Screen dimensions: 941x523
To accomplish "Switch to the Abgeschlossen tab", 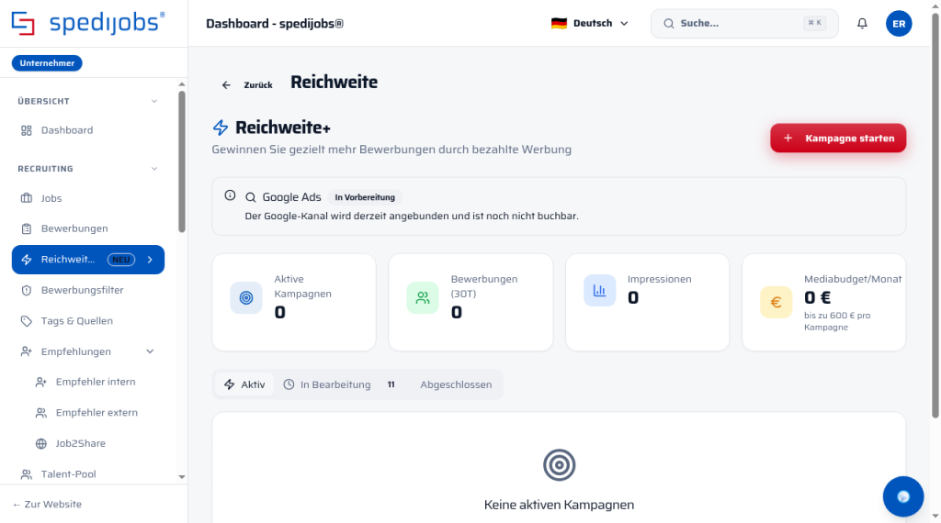I will 456,384.
